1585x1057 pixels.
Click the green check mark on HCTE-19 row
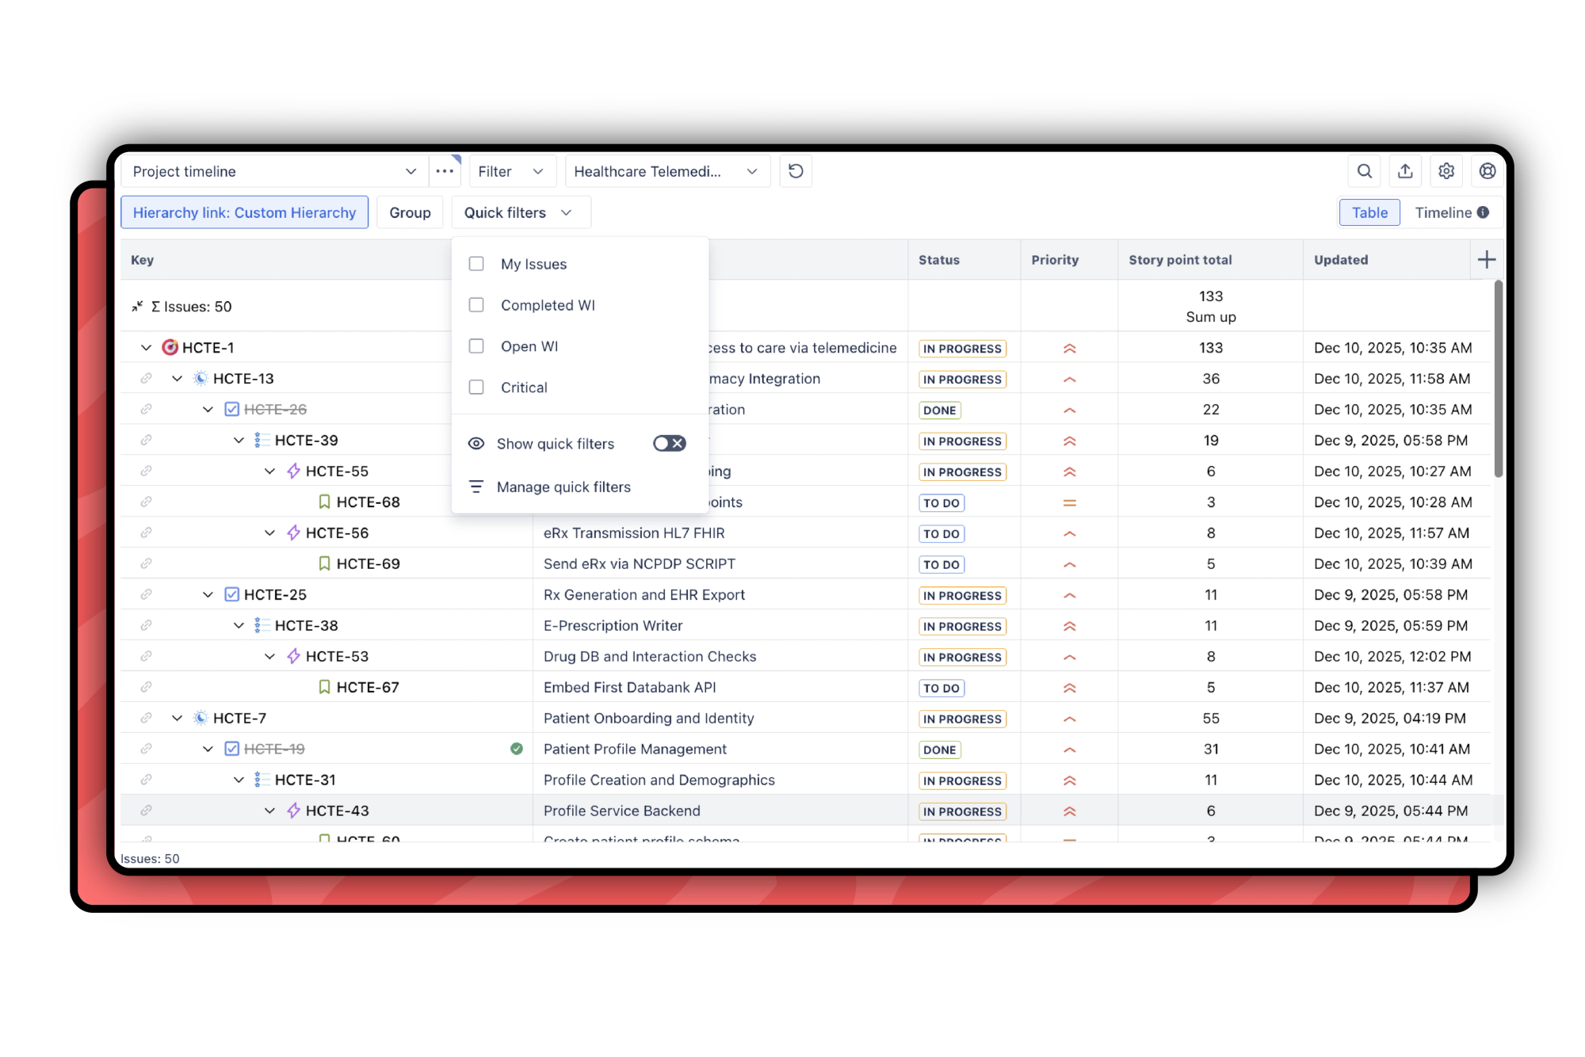[x=517, y=749]
